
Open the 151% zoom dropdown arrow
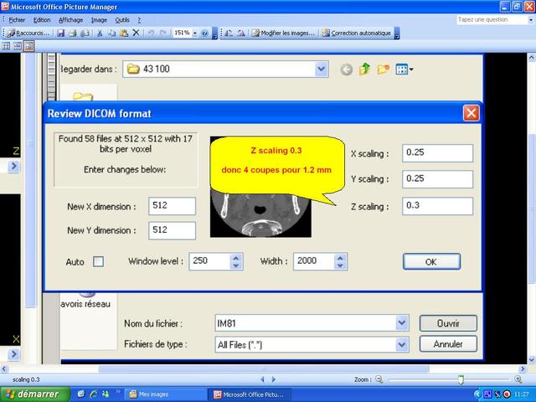click(x=195, y=33)
